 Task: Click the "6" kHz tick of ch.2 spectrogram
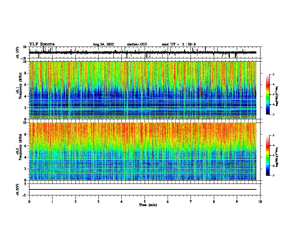pos(26,146)
